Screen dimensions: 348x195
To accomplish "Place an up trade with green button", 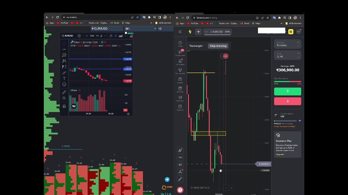I will (288, 92).
